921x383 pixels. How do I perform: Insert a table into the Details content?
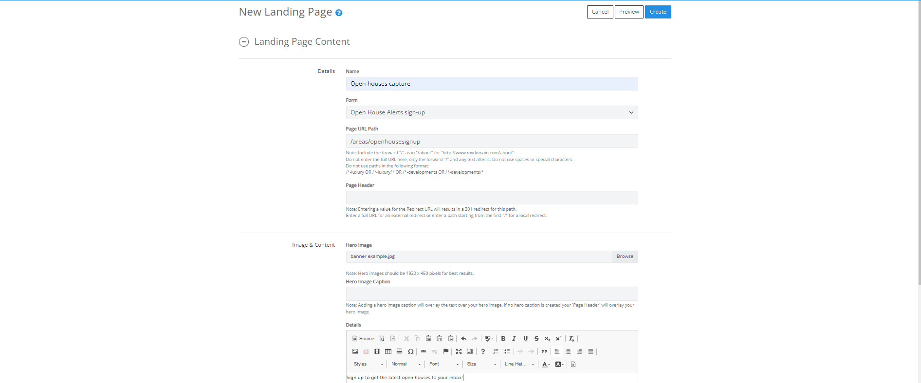(388, 351)
